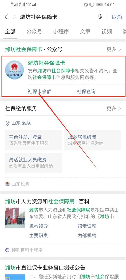
Task: Tap 取消 to cancel search
Action: pos(117,17)
